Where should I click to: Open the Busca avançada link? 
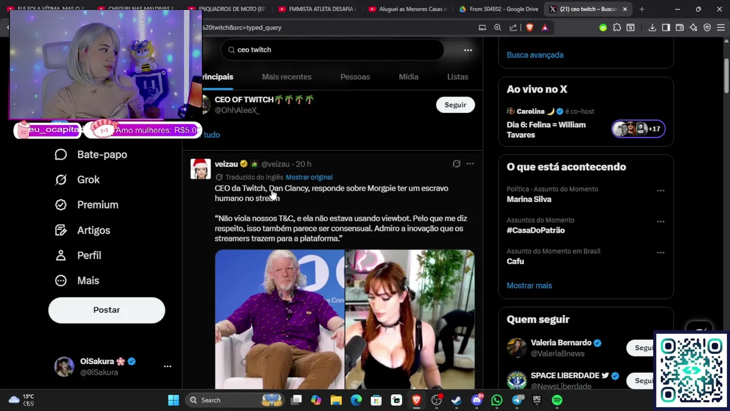click(535, 55)
